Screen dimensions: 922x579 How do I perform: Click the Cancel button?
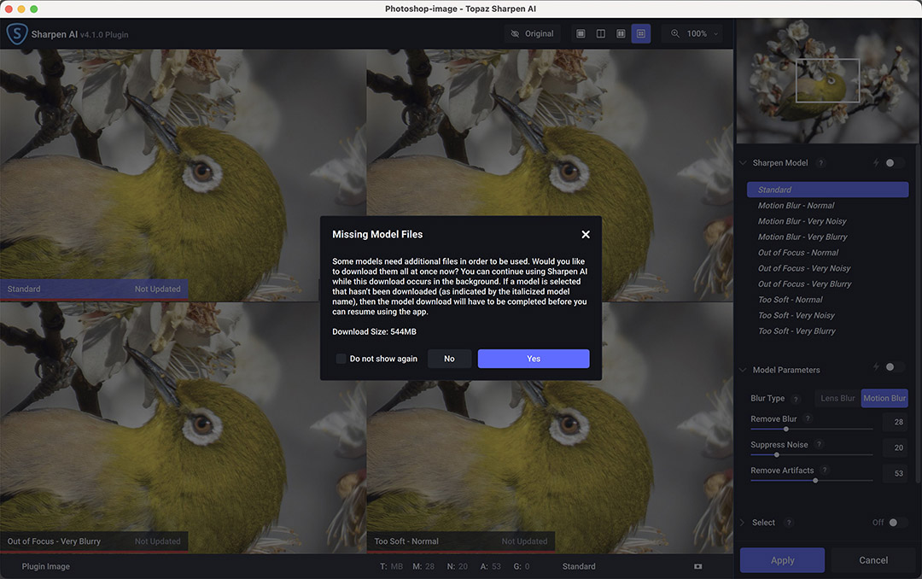[x=873, y=560]
